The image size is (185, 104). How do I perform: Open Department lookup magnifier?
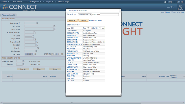(37, 42)
